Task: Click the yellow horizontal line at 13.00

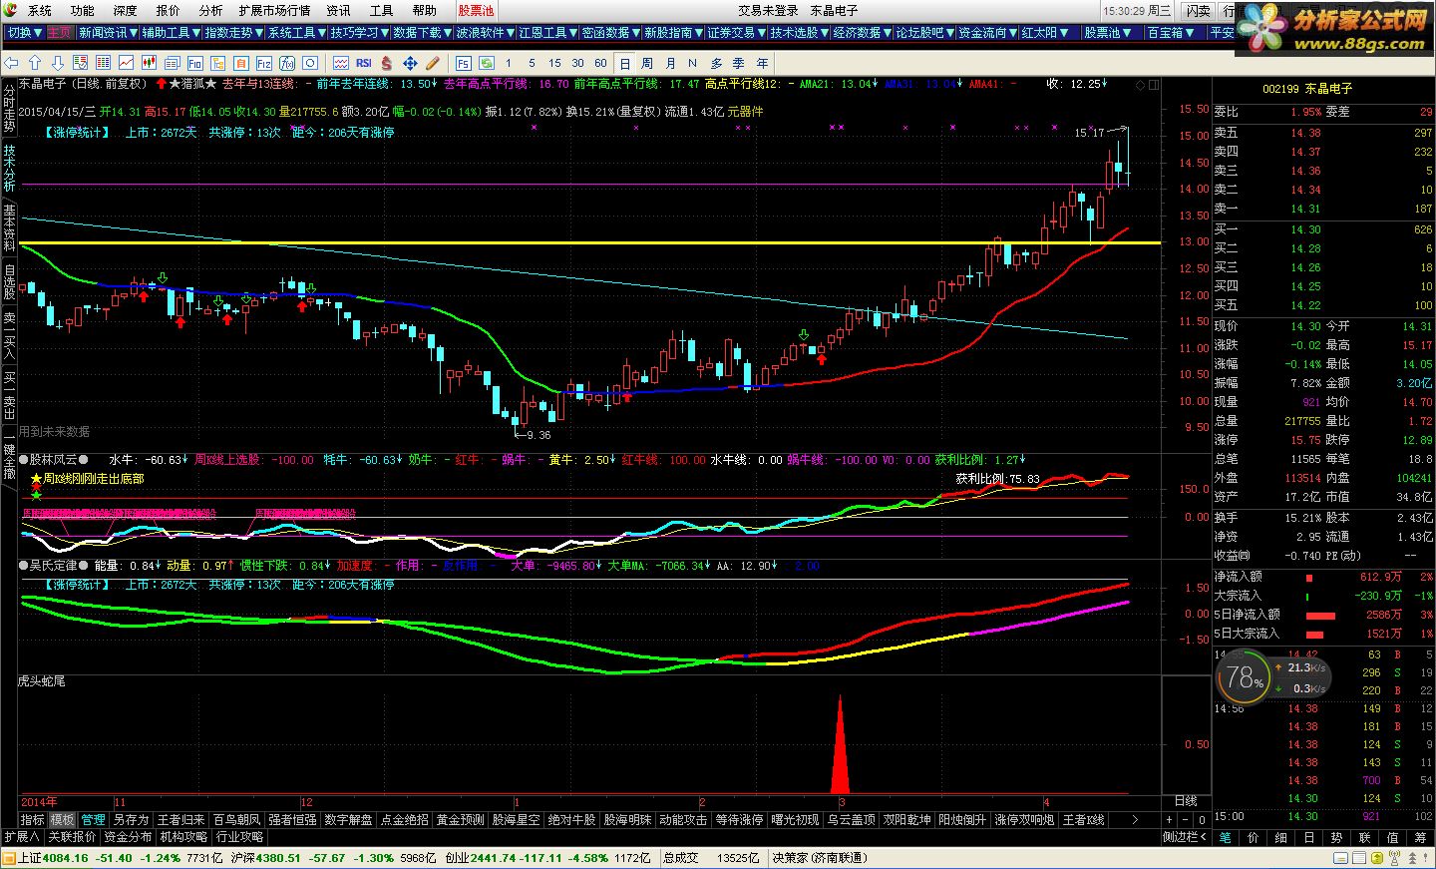Action: click(x=590, y=242)
